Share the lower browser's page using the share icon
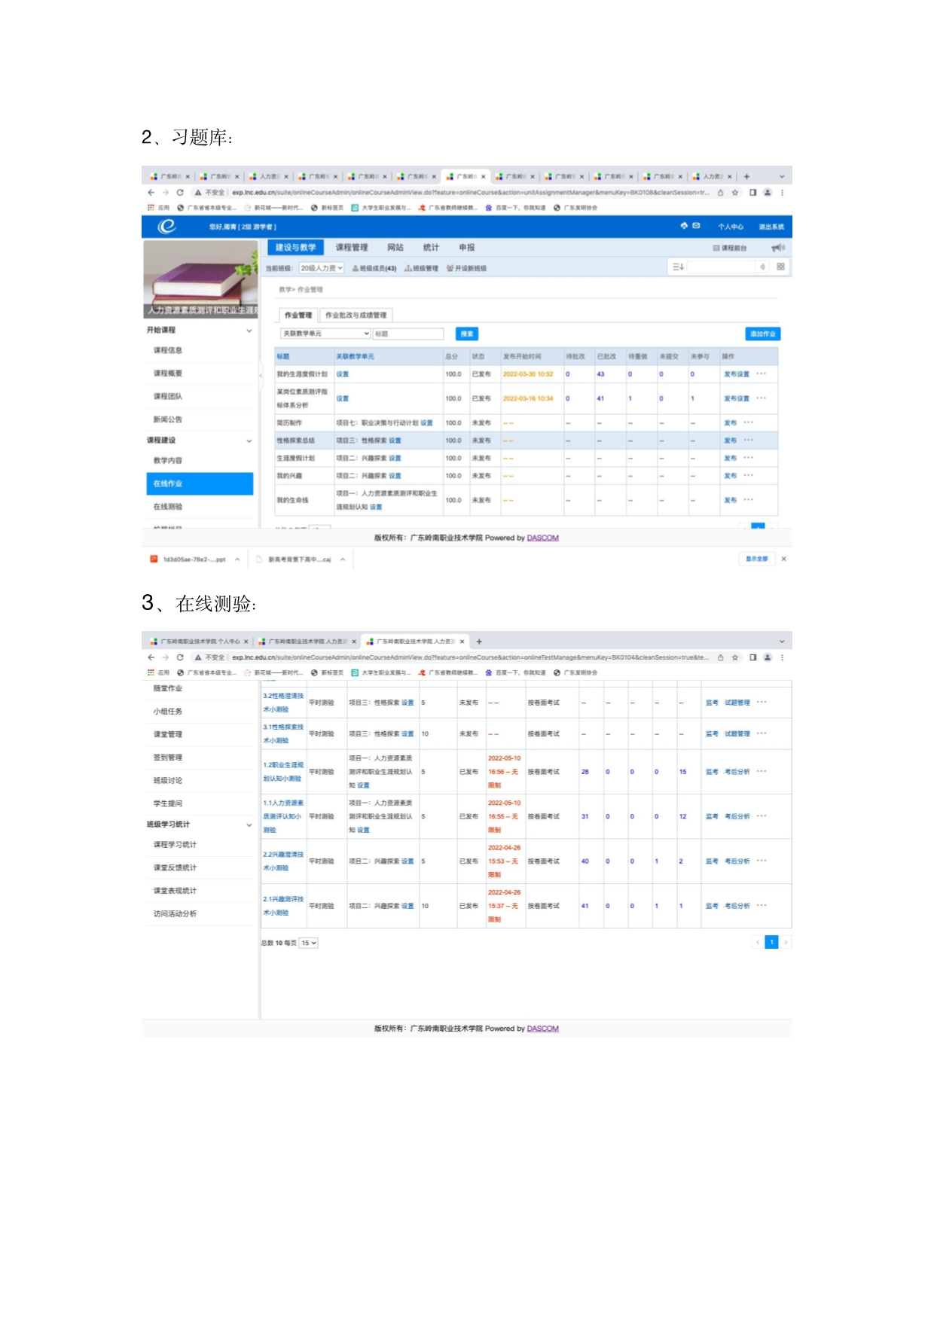This screenshot has width=934, height=1320. tap(720, 657)
